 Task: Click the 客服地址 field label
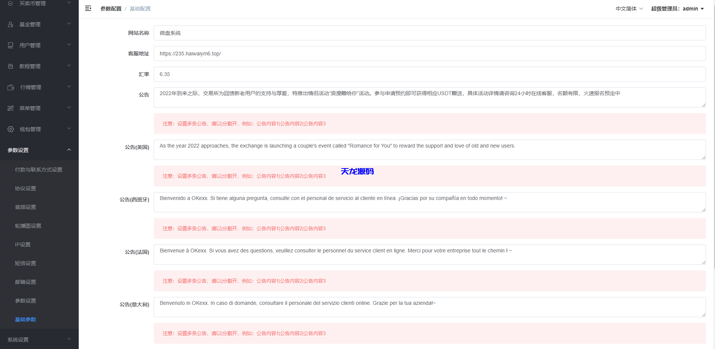point(139,54)
